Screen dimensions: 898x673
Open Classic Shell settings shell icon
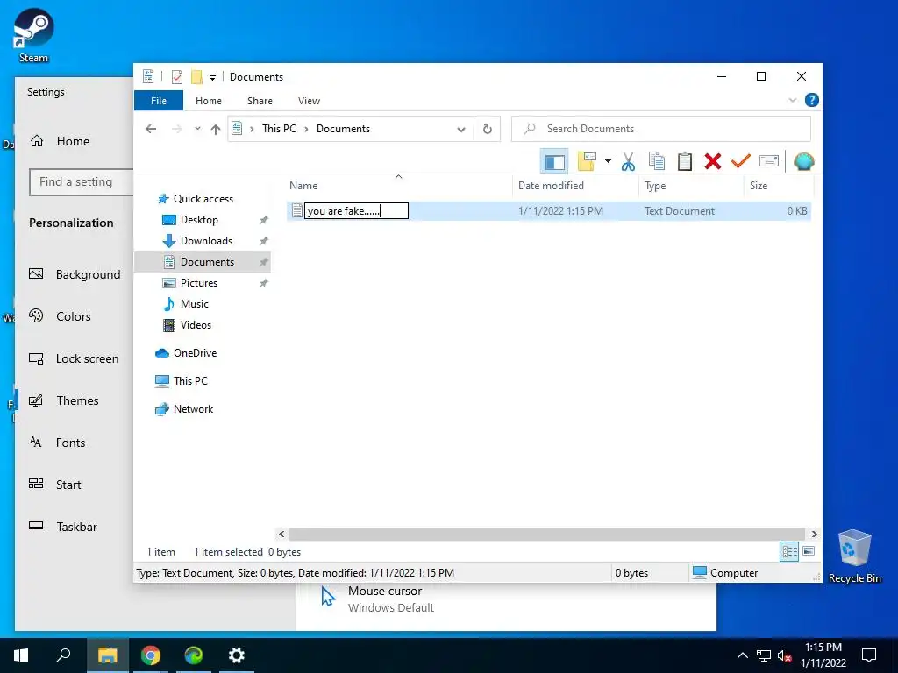[x=803, y=162]
